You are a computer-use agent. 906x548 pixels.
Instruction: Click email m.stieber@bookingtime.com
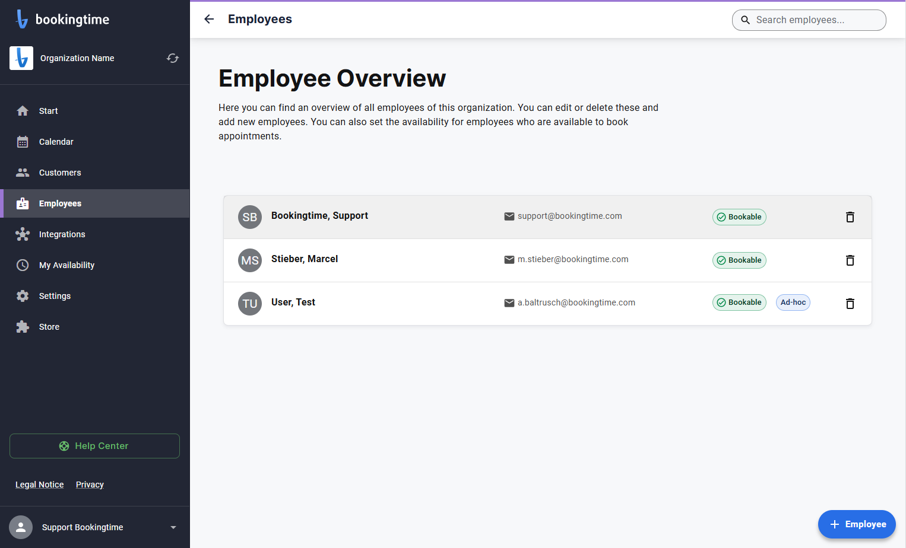tap(573, 259)
